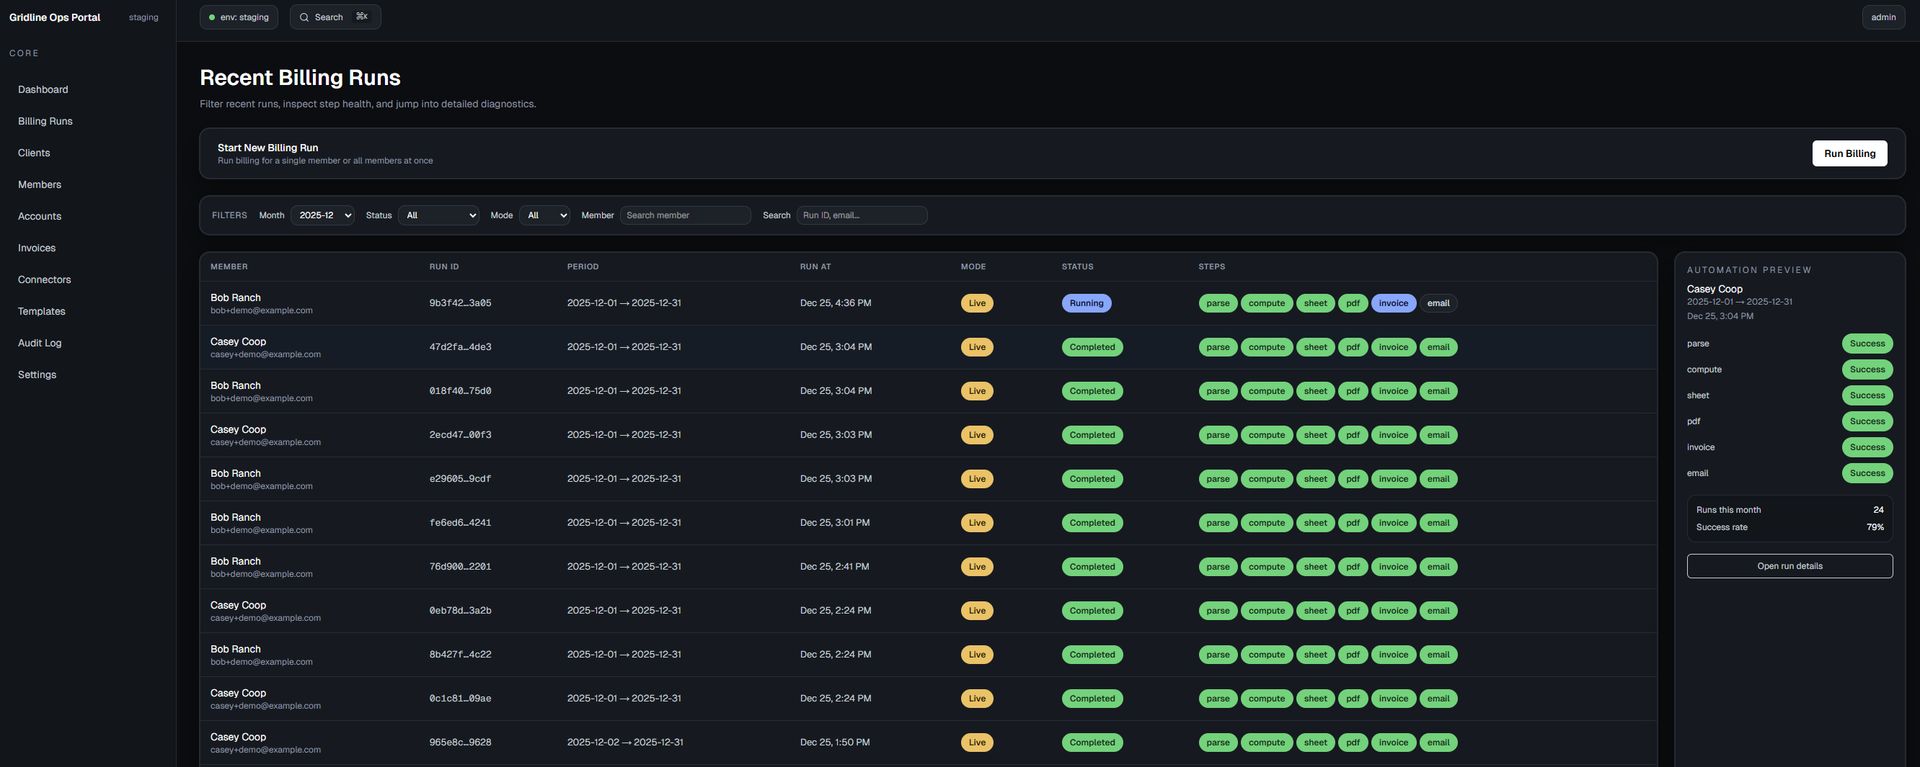
Task: Click the Search member input field
Action: pos(684,215)
